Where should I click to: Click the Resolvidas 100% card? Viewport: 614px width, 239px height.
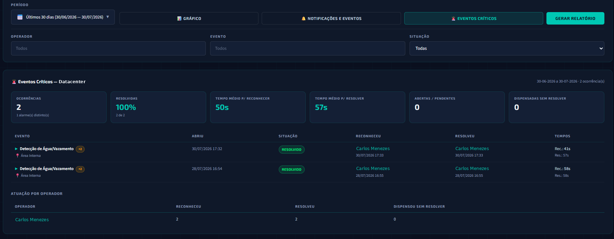pyautogui.click(x=158, y=107)
